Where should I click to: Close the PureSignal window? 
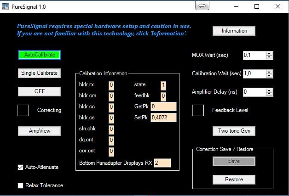click(x=278, y=6)
